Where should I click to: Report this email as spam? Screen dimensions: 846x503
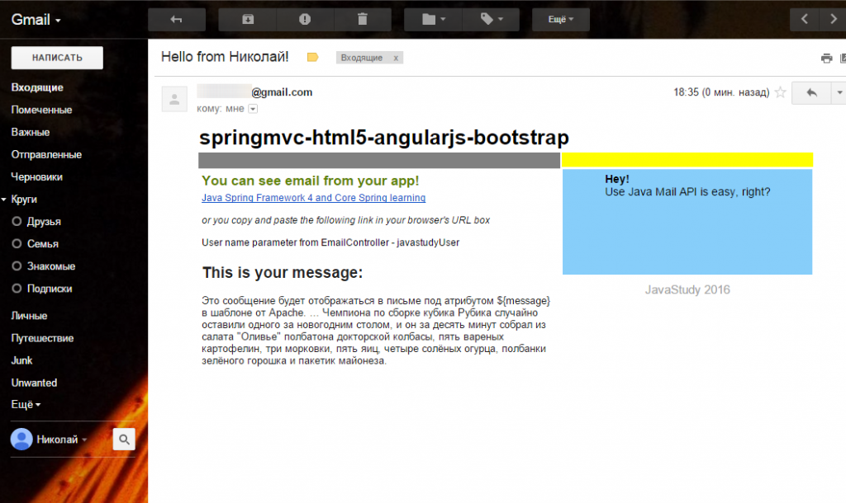pyautogui.click(x=304, y=19)
